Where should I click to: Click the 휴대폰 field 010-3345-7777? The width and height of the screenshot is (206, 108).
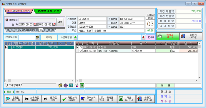click(x=132, y=23)
